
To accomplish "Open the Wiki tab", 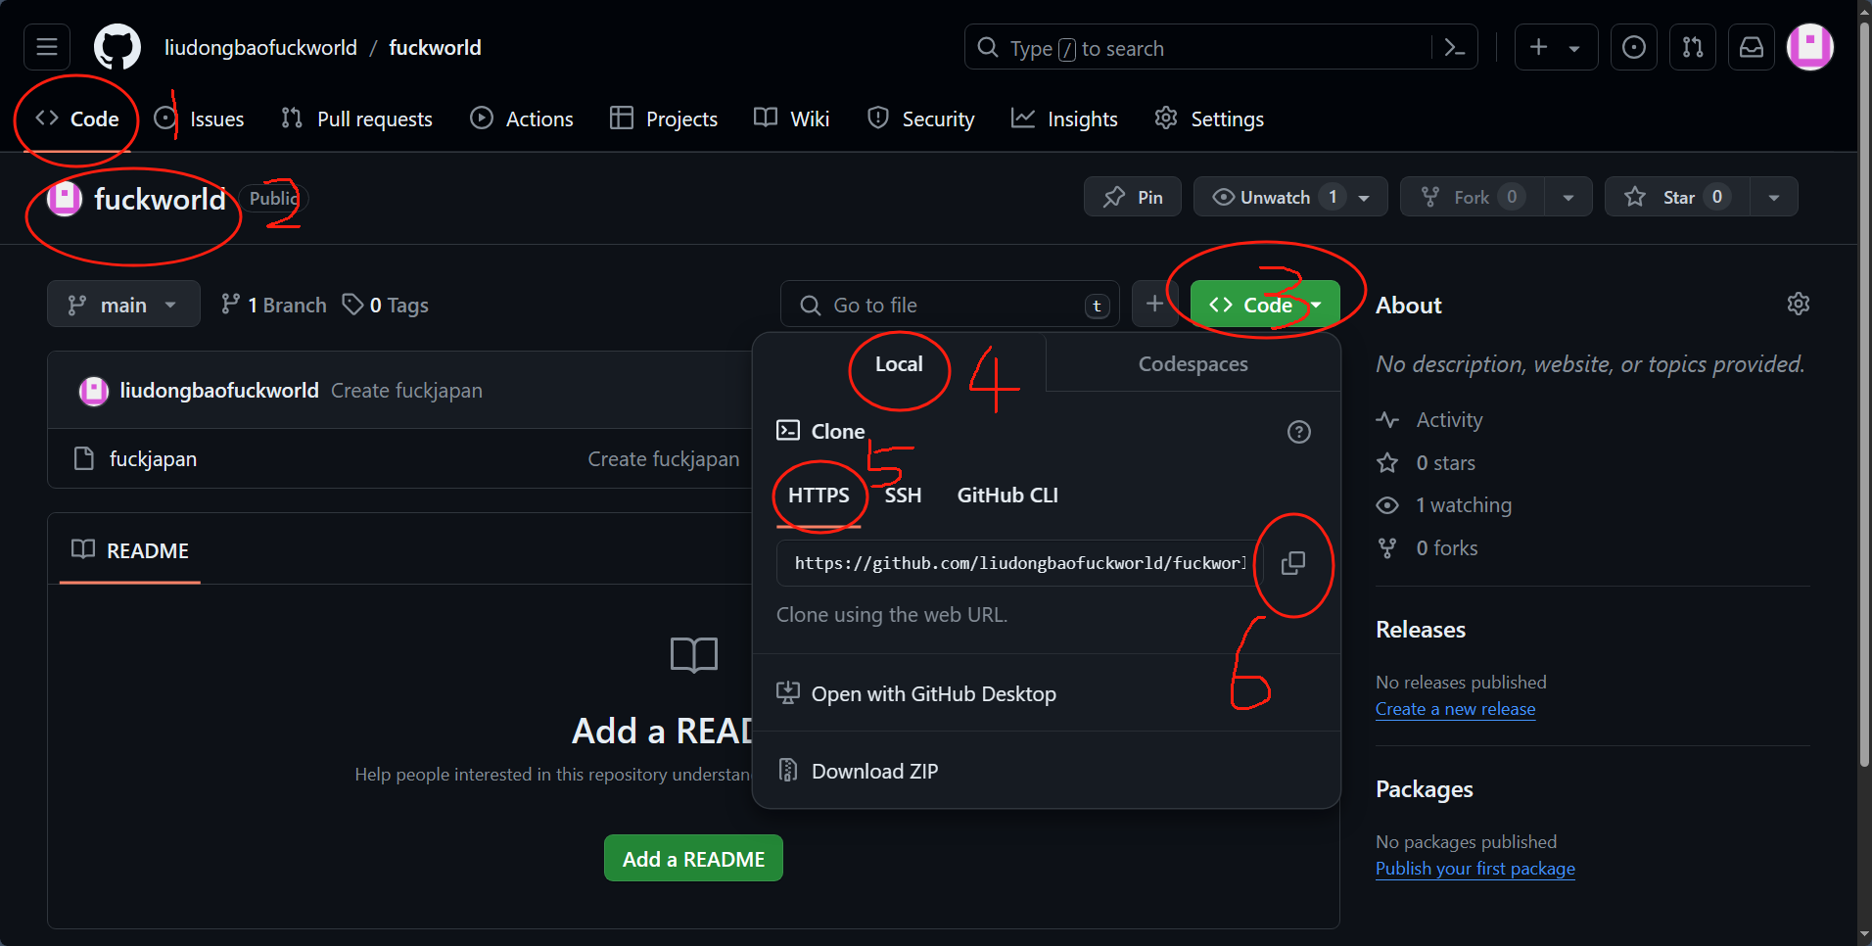I will pos(792,118).
